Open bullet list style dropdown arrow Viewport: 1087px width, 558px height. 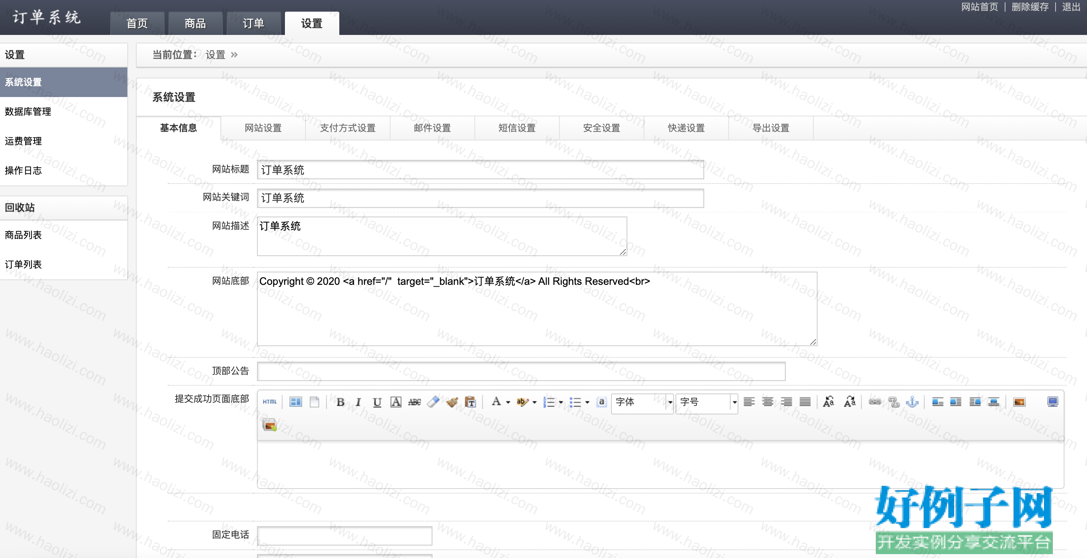587,402
